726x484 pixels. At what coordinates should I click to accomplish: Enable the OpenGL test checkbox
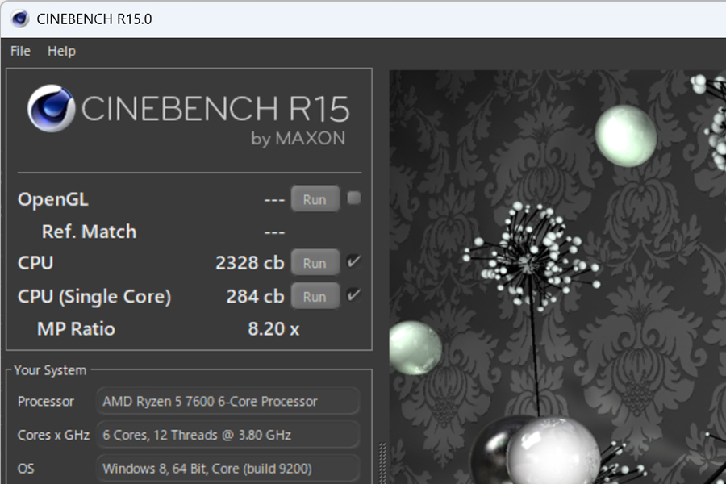pos(354,198)
